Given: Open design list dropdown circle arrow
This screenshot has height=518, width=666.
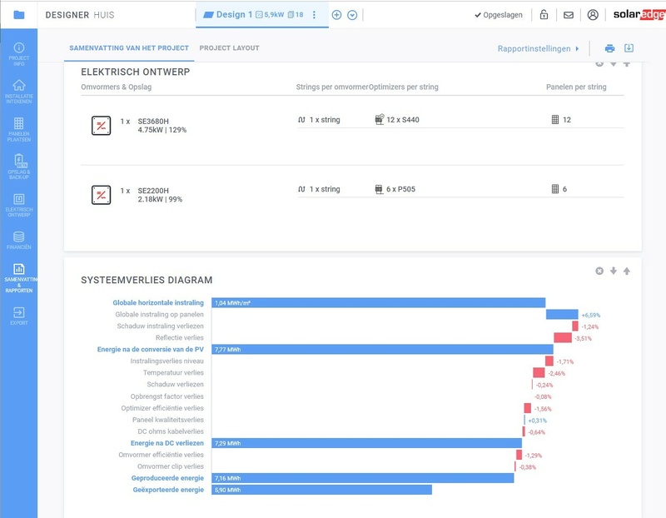Looking at the screenshot, I should 352,15.
